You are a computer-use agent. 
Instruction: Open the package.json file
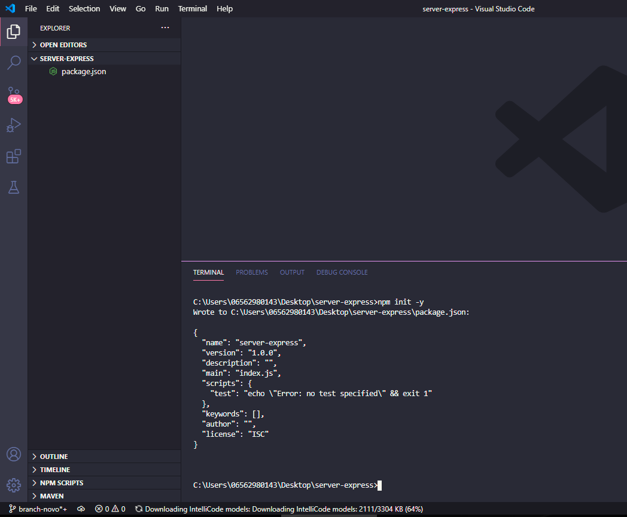click(84, 71)
